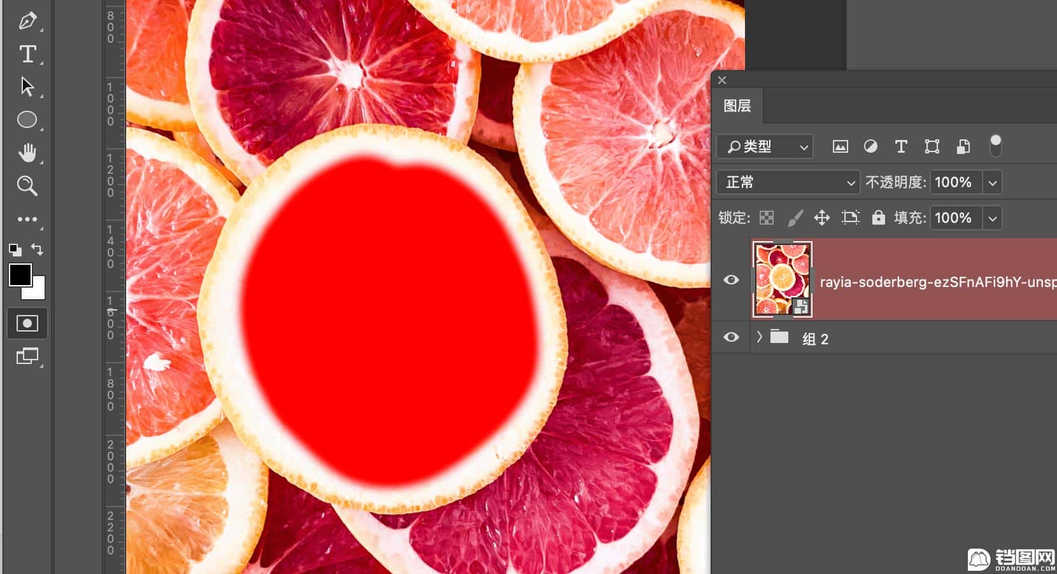This screenshot has width=1057, height=574.
Task: Filter layers by shape icon
Action: (x=932, y=147)
